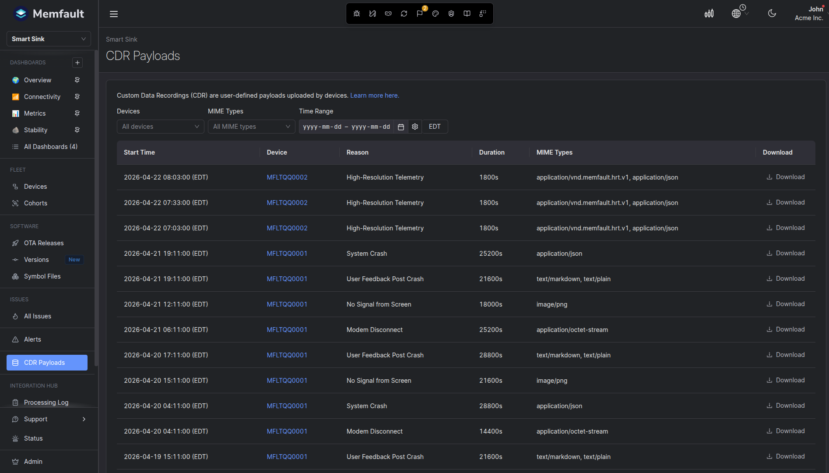Open the All MIME types filter dropdown
829x473 pixels.
(x=251, y=127)
